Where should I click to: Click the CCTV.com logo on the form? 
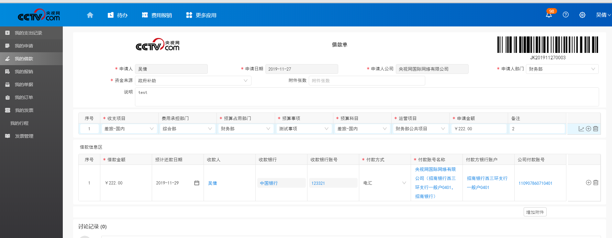157,45
